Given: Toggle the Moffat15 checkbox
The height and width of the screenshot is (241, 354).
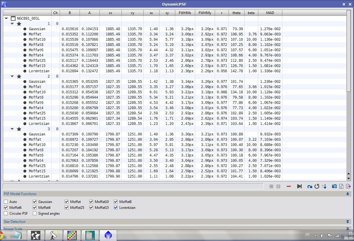Looking at the screenshot, I should coord(91,208).
